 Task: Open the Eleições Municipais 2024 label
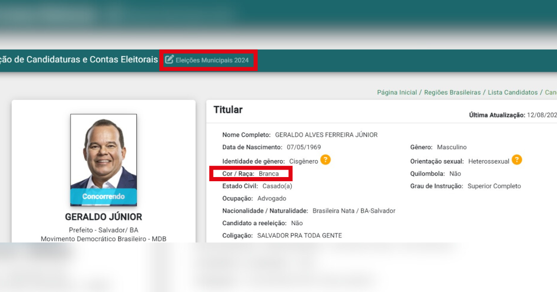coord(212,60)
